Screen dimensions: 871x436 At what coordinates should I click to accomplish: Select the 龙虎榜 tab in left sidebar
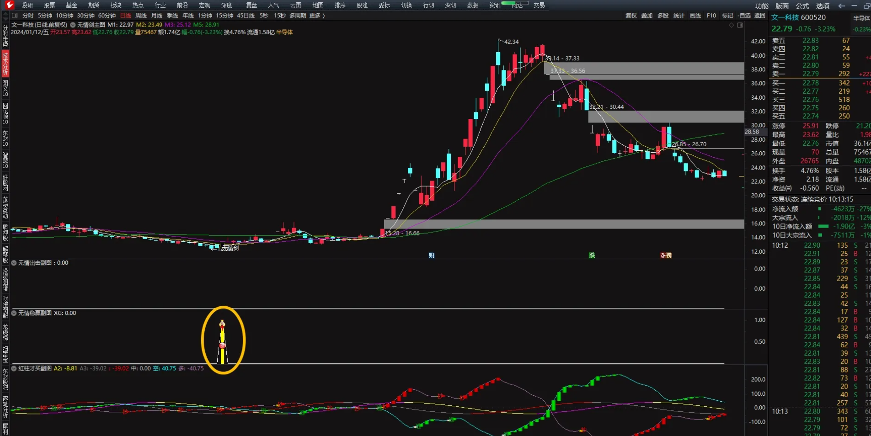(5, 332)
